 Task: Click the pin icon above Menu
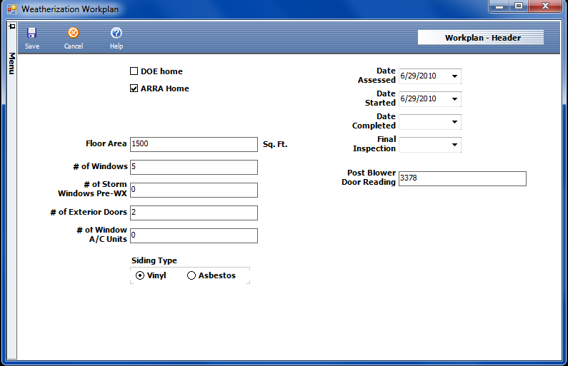tap(11, 26)
